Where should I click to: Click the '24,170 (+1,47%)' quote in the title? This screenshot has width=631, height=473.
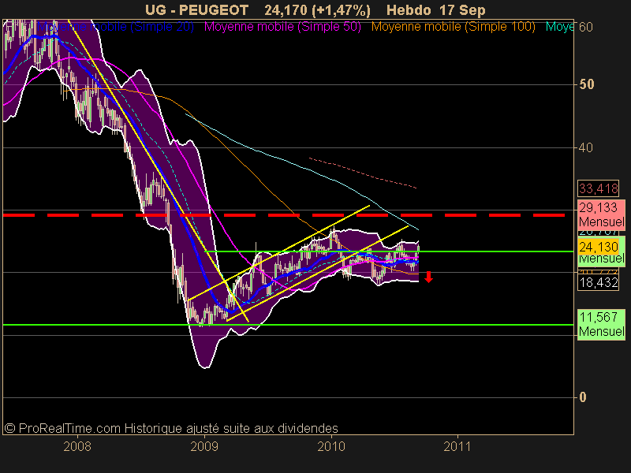point(317,10)
